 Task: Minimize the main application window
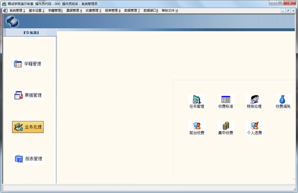(x=273, y=3)
